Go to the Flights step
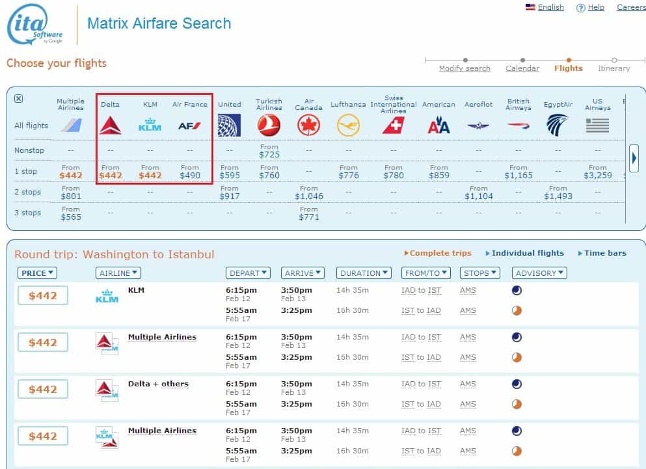Image resolution: width=646 pixels, height=469 pixels. tap(569, 68)
